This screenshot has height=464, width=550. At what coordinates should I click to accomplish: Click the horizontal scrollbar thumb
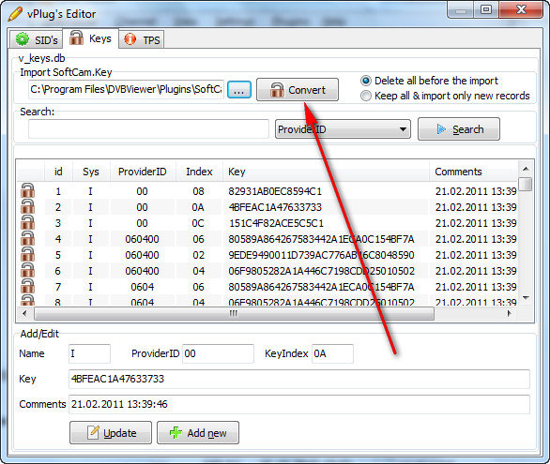coord(235,313)
